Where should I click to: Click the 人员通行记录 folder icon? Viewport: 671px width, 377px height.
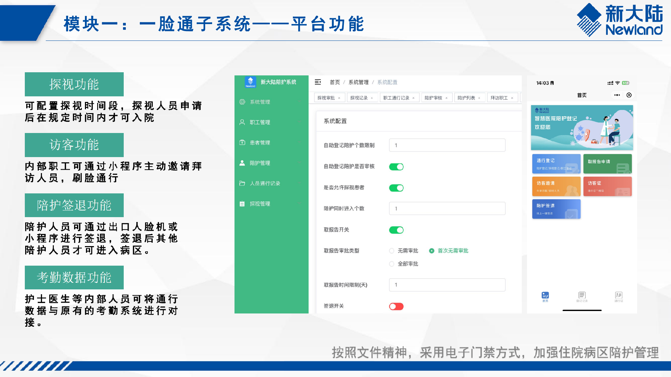pos(242,183)
